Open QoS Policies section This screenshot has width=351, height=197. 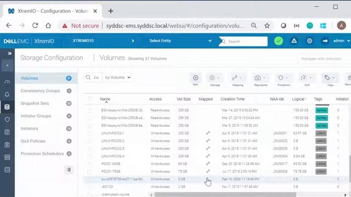[x=46, y=141]
